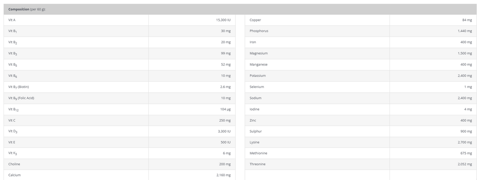Viewport: 477px width, 180px height.
Task: Select the Calcium 2,160 mg value
Action: pyautogui.click(x=224, y=175)
